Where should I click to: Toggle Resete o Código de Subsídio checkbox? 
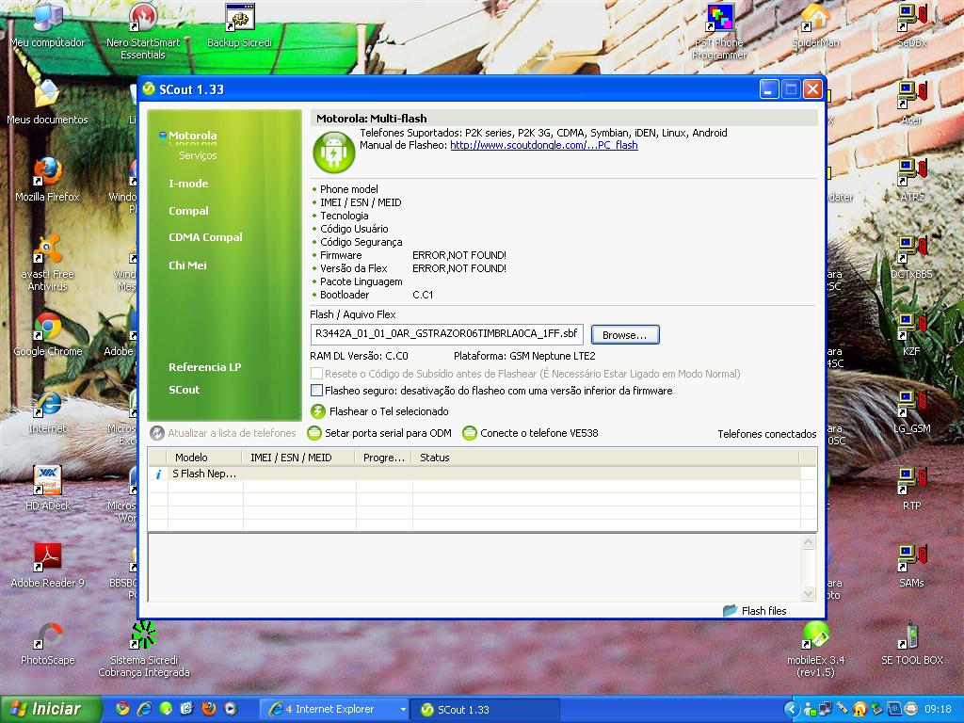pyautogui.click(x=316, y=373)
